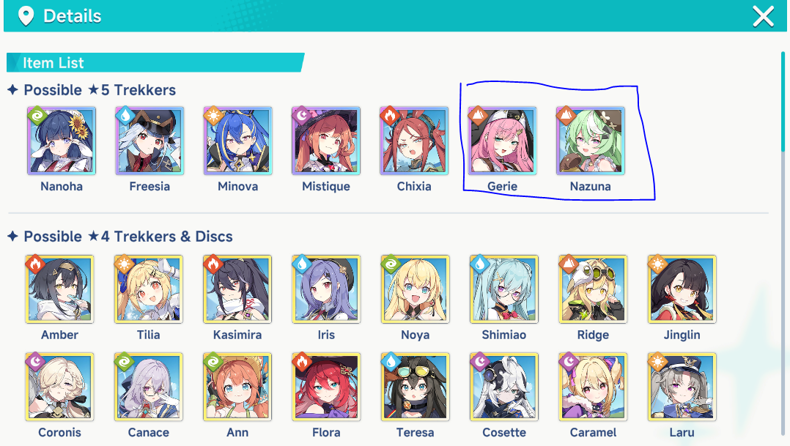Open the Coronis portrait
Screen dimensions: 790x446
(59, 387)
